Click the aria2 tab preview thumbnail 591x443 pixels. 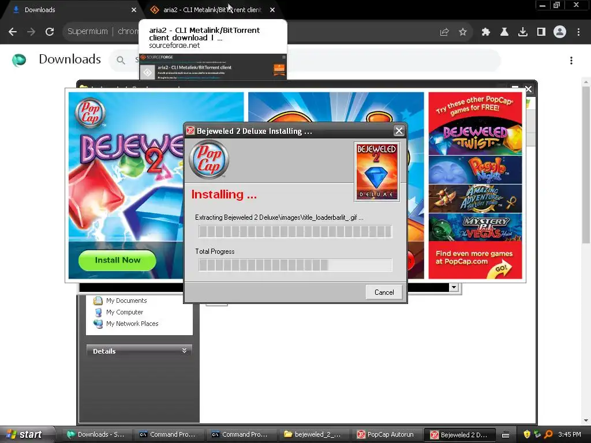213,67
